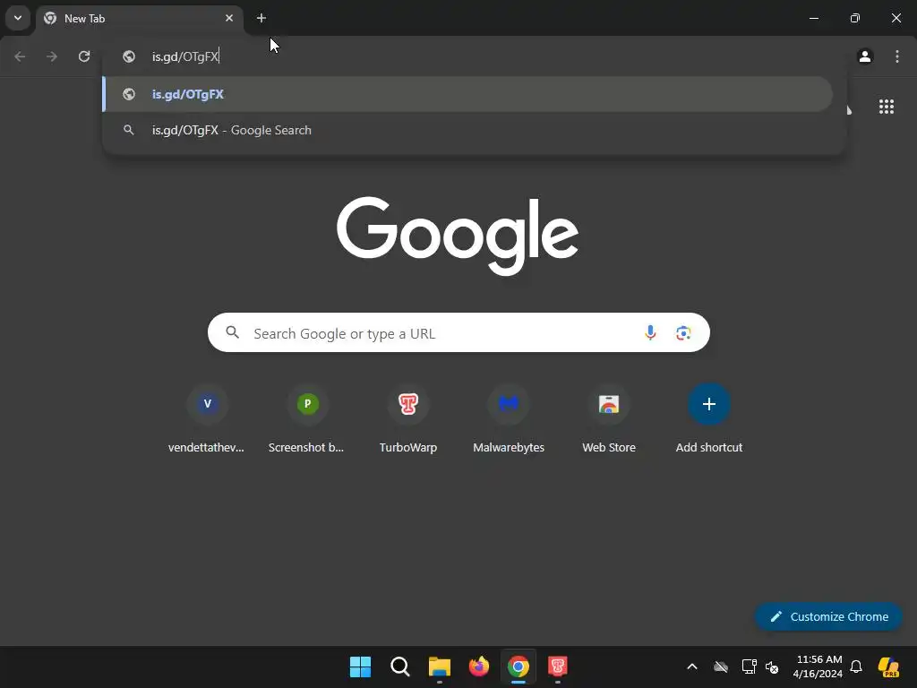Open Google Lens image search

pos(683,333)
